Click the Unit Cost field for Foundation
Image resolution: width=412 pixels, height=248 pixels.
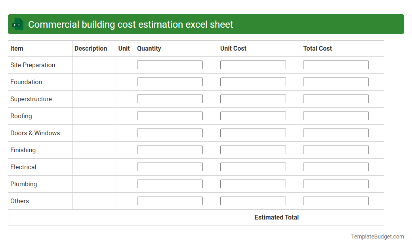253,81
